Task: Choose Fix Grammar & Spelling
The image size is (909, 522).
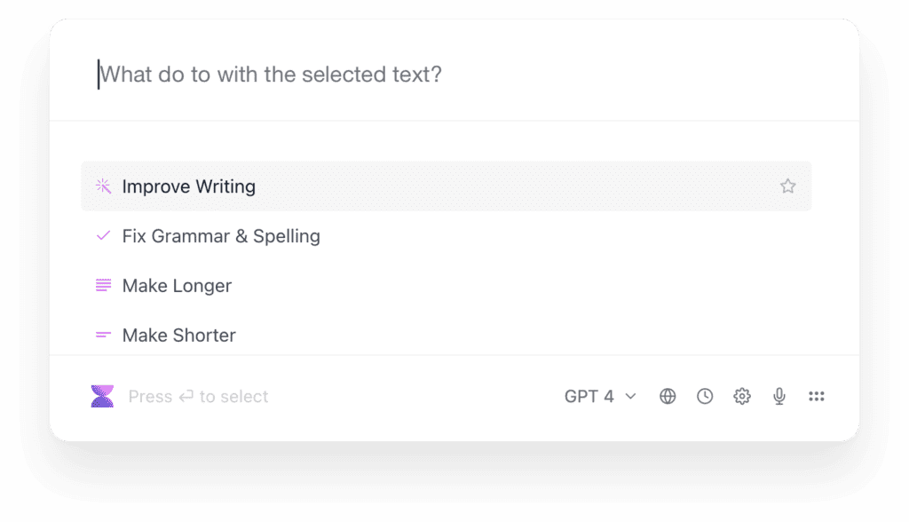Action: [x=221, y=236]
